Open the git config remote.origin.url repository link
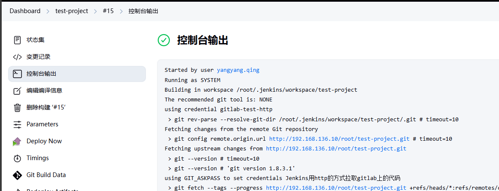Image resolution: width=499 pixels, height=191 pixels. [x=339, y=139]
